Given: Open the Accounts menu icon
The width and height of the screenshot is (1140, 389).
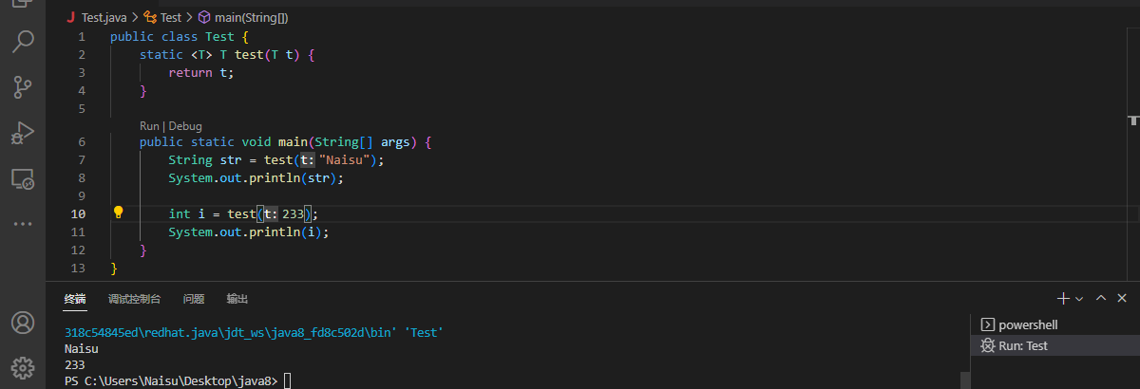Looking at the screenshot, I should pos(23,323).
